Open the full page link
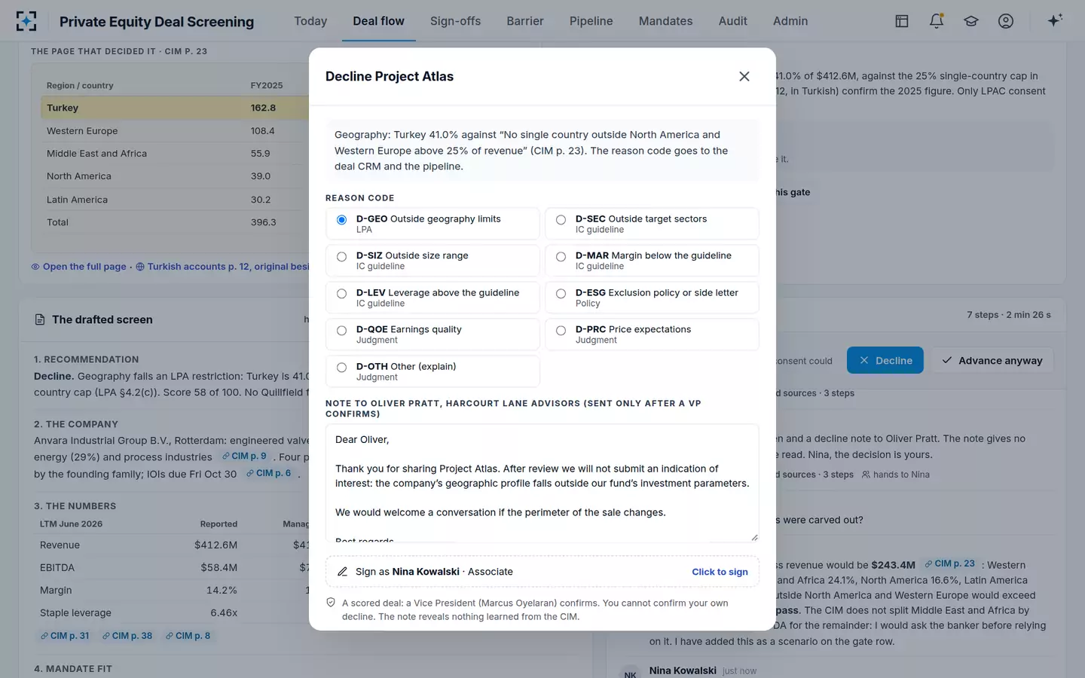Screen dimensions: 1085x678 coord(78,267)
